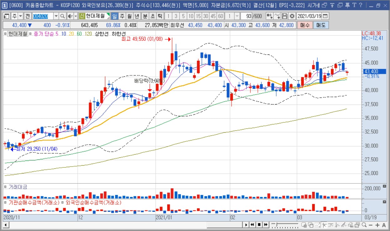Select the 일 daily chart period
Viewport: 390px width, 231px height.
(x=114, y=16)
